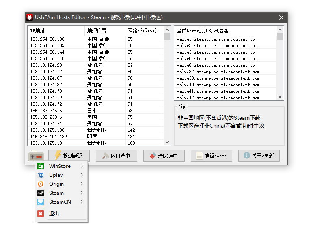The height and width of the screenshot is (234, 309).
Task: Click the 编辑Hosts button
Action: pos(212,156)
